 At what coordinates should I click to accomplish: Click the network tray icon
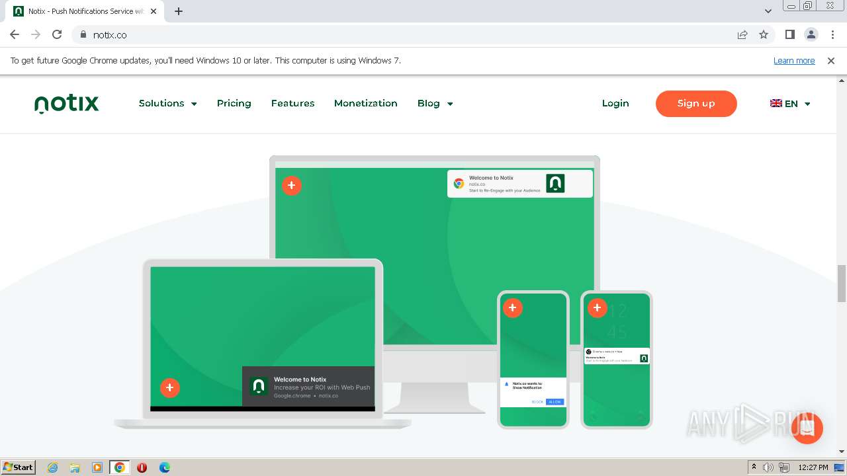point(784,467)
